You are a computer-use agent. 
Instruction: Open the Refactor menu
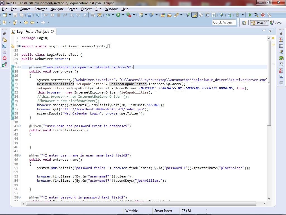tap(40, 9)
